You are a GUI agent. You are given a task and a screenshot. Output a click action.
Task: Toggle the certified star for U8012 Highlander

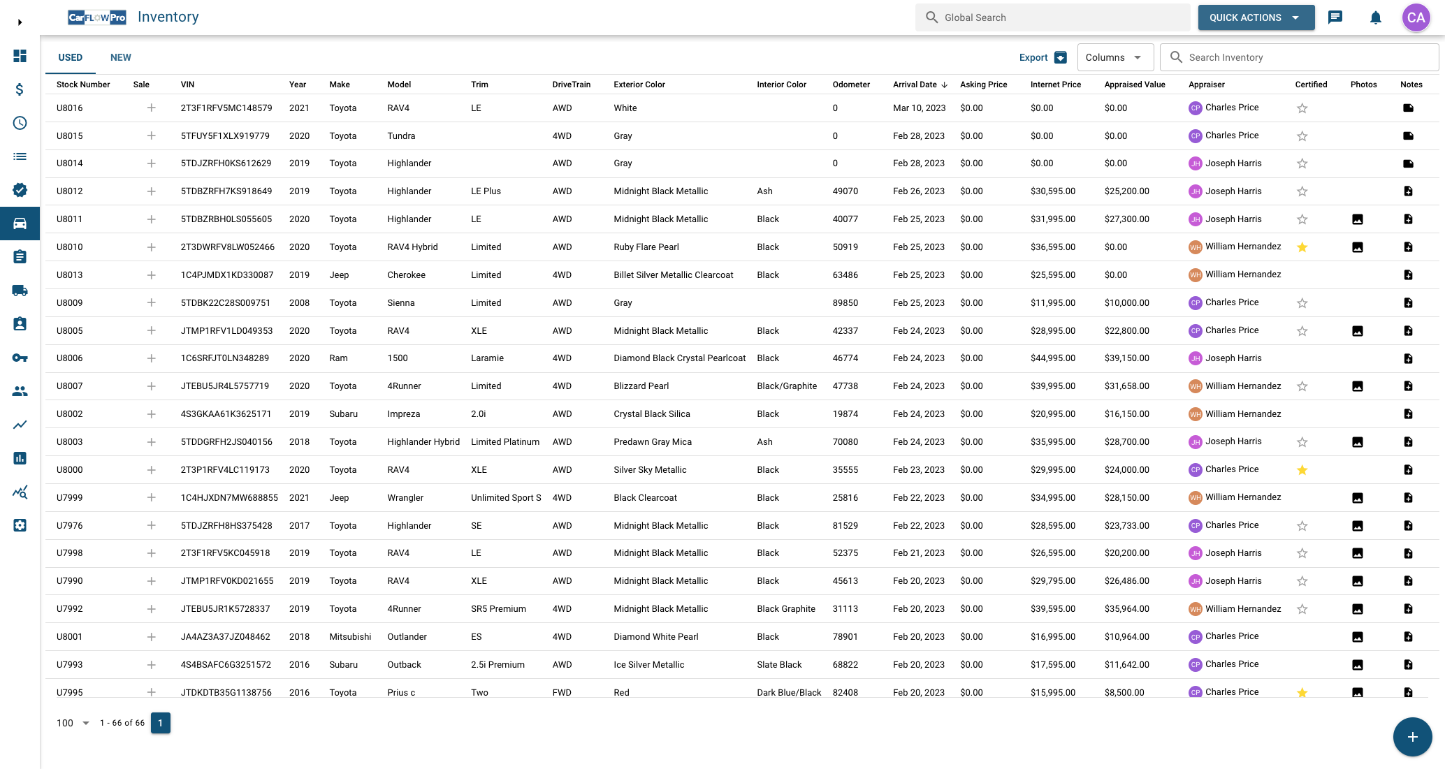point(1302,191)
